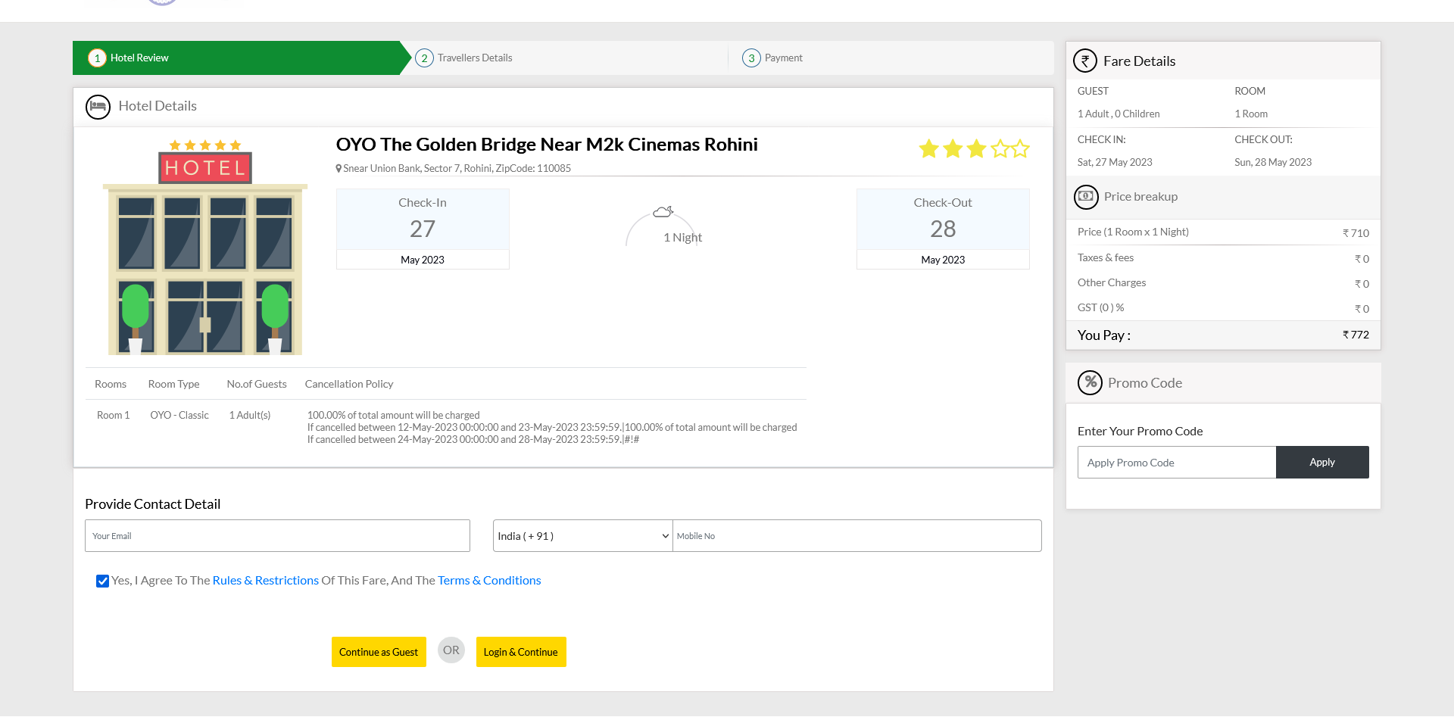Click the Taxes & fees row

coord(1223,258)
